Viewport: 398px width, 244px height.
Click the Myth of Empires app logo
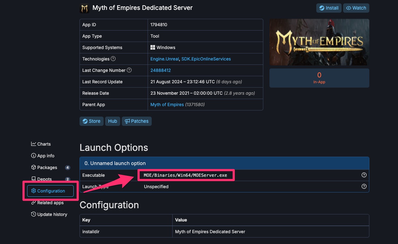[84, 8]
